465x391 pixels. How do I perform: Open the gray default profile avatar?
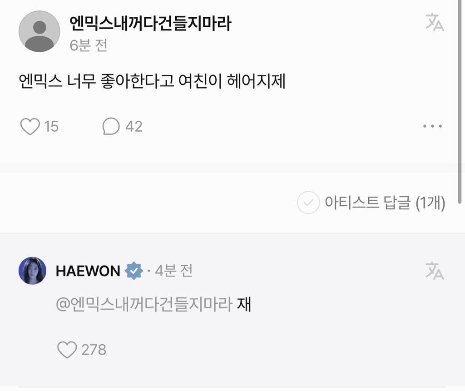40,31
